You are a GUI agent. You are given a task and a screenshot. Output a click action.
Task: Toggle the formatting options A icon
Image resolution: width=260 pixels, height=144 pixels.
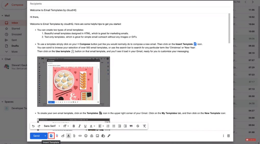click(x=68, y=136)
